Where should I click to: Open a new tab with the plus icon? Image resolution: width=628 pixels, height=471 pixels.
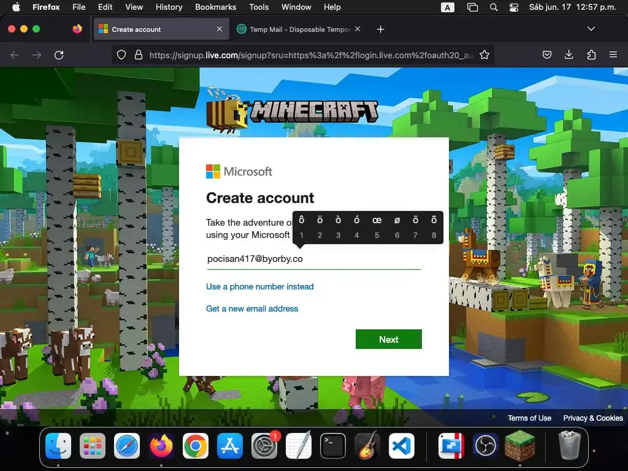coord(380,29)
